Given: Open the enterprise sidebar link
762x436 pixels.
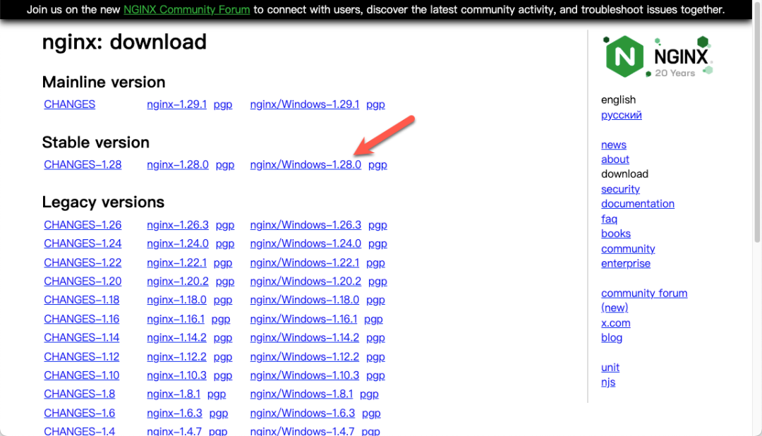Looking at the screenshot, I should (x=625, y=263).
